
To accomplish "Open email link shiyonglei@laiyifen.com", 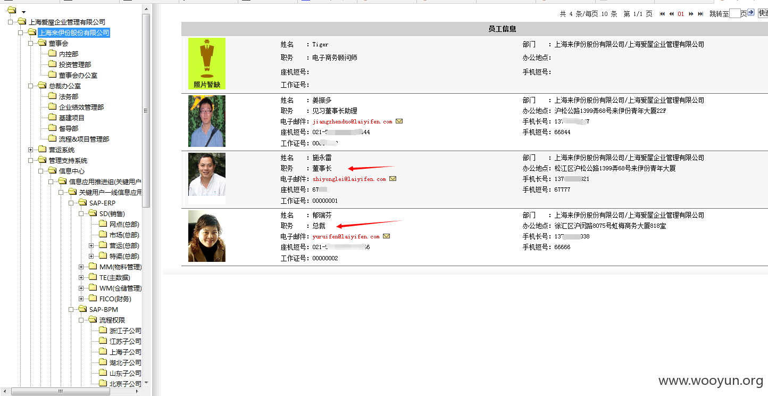I will click(349, 179).
